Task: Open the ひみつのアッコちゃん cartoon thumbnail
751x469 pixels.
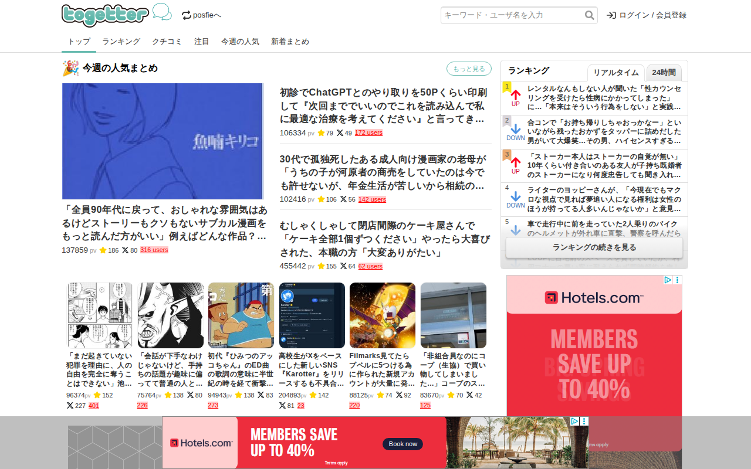Action: tap(241, 315)
